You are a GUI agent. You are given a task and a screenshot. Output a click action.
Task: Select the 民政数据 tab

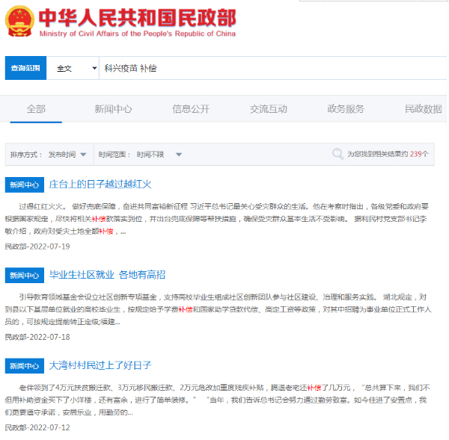coord(423,108)
